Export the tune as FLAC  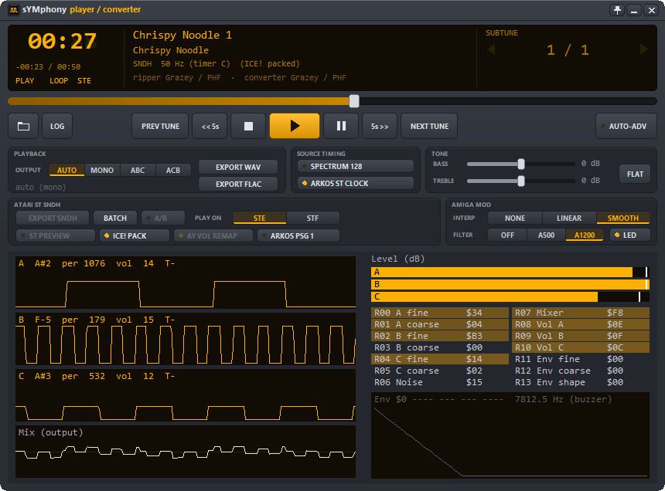click(238, 184)
